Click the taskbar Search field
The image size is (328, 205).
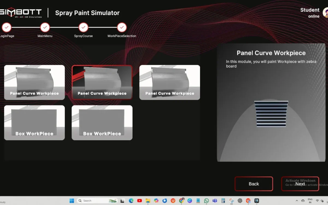pyautogui.click(x=97, y=200)
